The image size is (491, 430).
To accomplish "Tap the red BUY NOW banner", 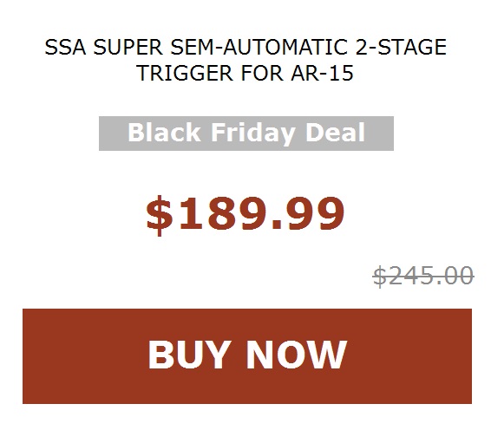I will [247, 355].
